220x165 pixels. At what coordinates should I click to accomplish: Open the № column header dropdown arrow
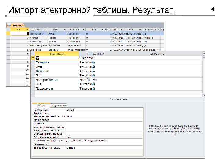27,30
